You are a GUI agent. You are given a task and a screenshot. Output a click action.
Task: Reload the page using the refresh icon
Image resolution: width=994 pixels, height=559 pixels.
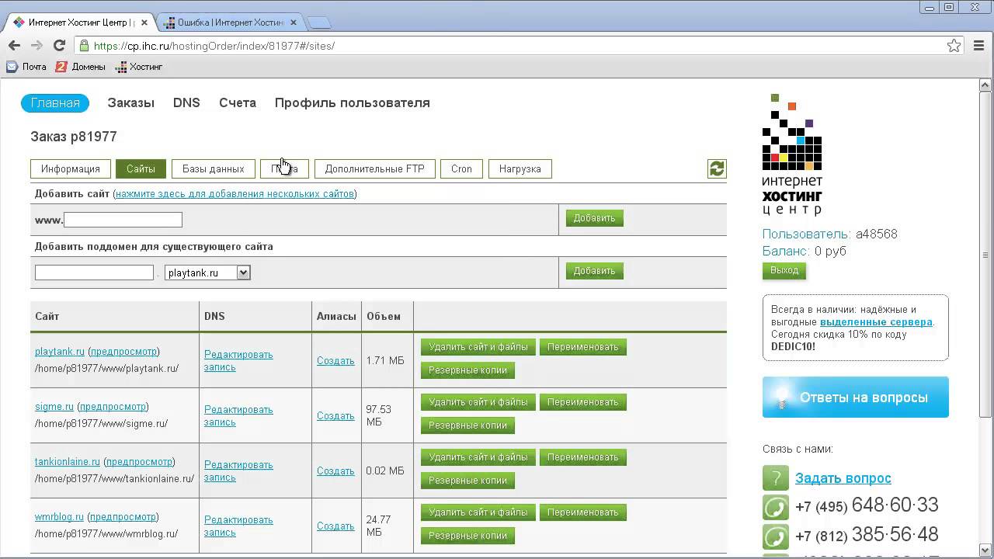[59, 46]
